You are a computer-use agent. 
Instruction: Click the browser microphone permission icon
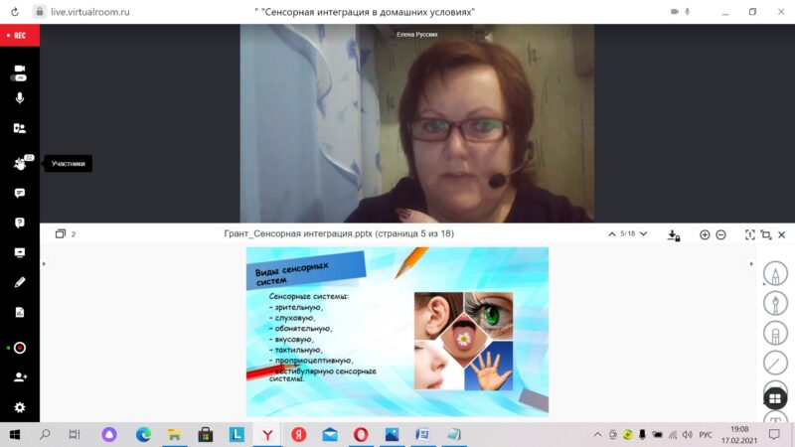click(x=687, y=12)
